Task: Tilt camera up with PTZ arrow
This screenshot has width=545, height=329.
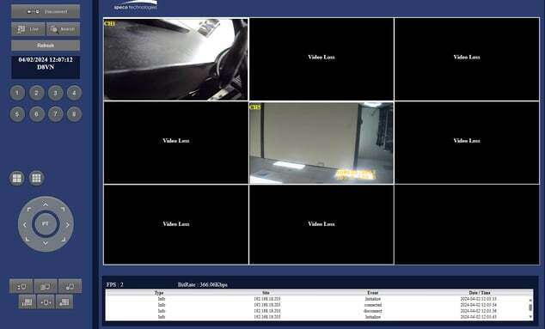Action: pyautogui.click(x=46, y=204)
